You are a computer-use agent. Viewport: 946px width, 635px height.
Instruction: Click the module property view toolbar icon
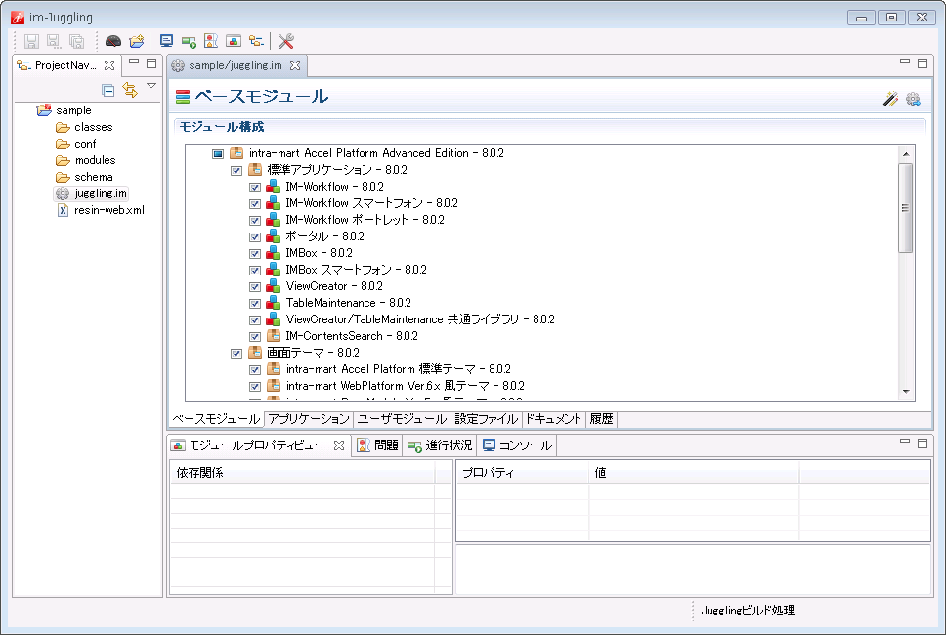[234, 41]
